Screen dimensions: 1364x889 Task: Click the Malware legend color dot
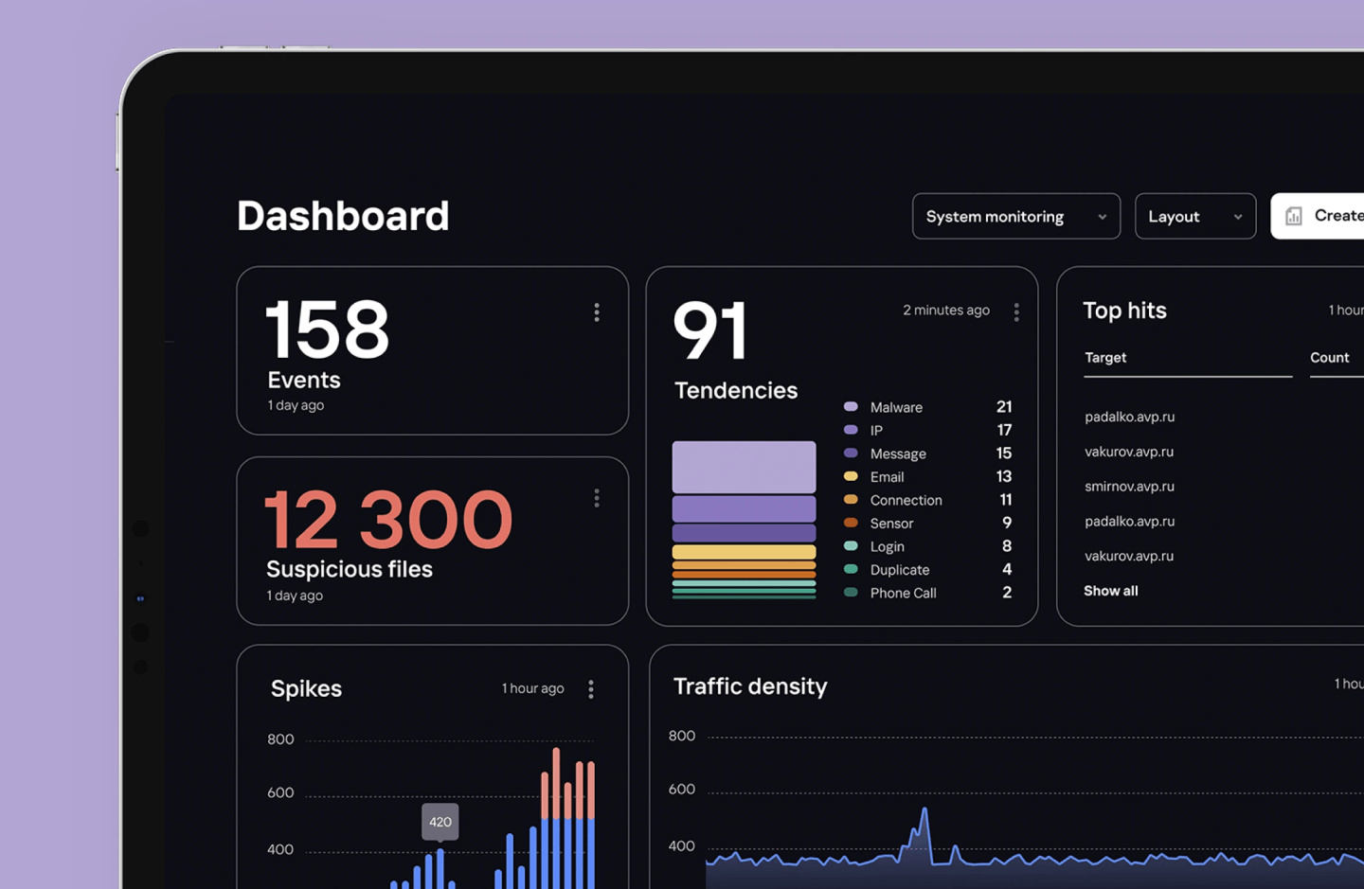point(851,407)
